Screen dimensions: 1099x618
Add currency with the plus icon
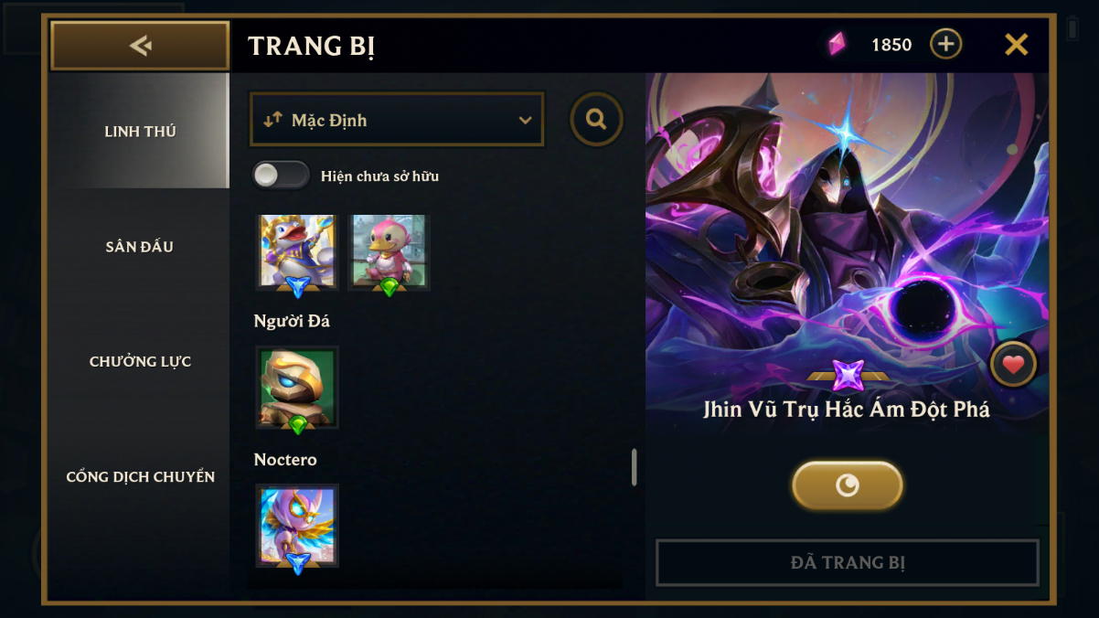[x=945, y=44]
